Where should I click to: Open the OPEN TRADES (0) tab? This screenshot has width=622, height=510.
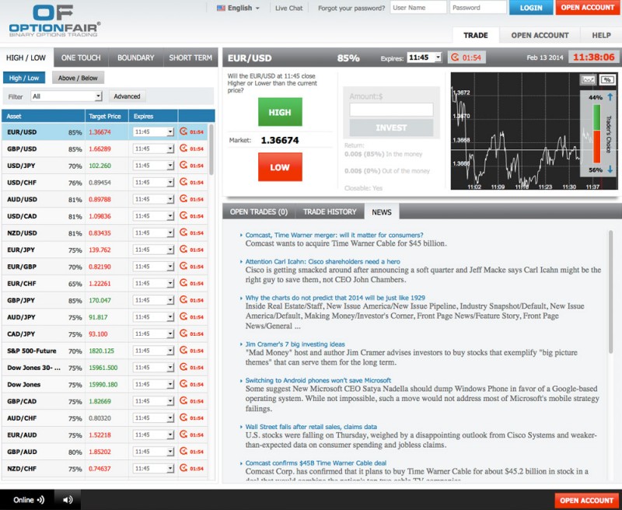tap(259, 211)
